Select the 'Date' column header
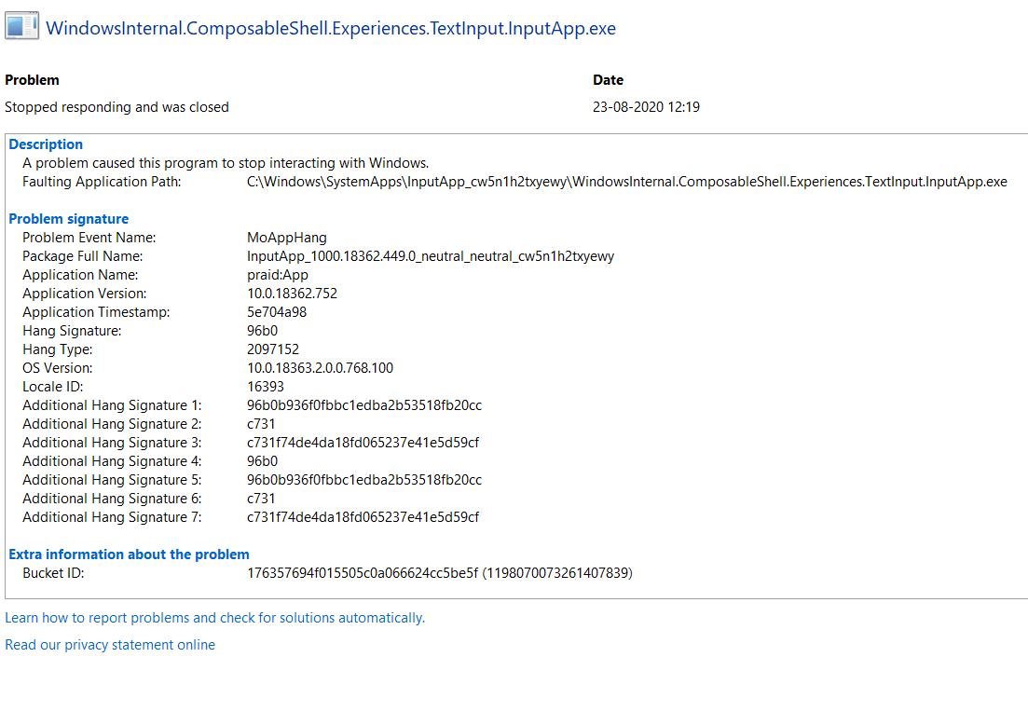Viewport: 1028px width, 712px height. 608,80
